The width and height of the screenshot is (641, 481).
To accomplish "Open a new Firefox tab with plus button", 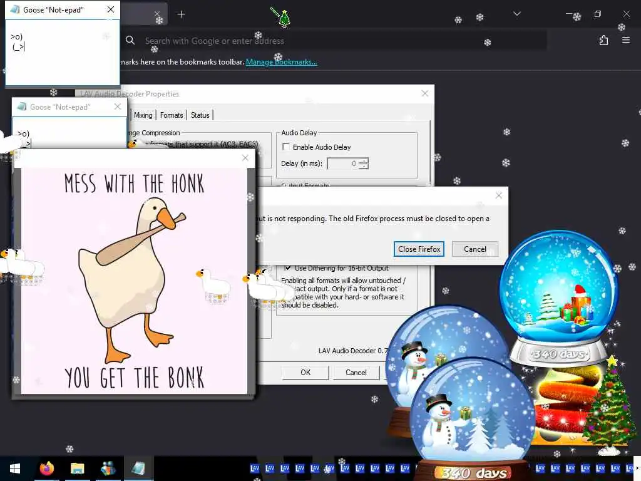I will click(x=181, y=15).
